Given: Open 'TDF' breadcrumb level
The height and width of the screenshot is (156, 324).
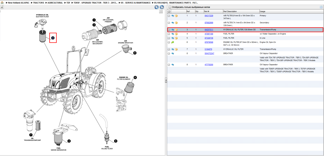Looking at the screenshot, I should [x=68, y=3].
